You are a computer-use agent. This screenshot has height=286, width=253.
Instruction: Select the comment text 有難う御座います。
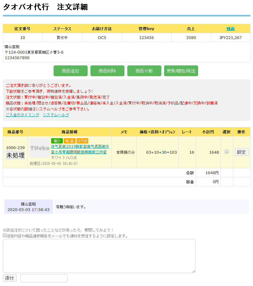pyautogui.click(x=71, y=207)
